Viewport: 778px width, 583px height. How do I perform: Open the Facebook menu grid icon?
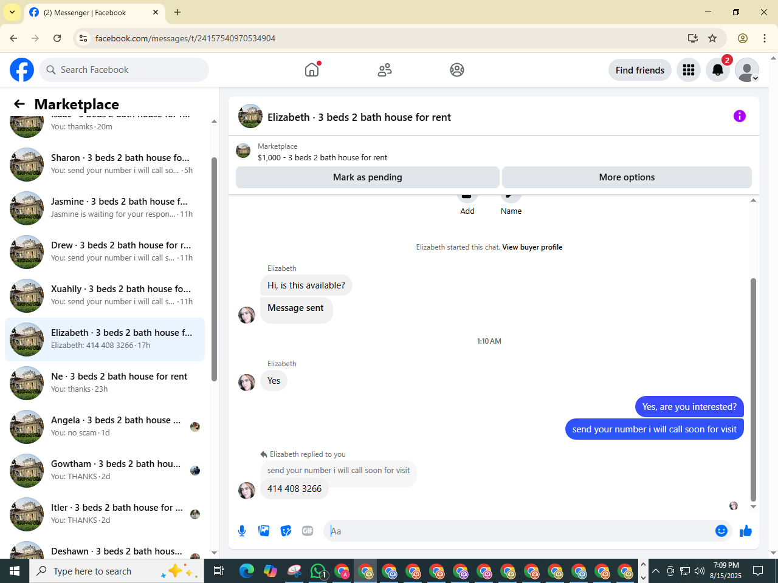tap(689, 70)
